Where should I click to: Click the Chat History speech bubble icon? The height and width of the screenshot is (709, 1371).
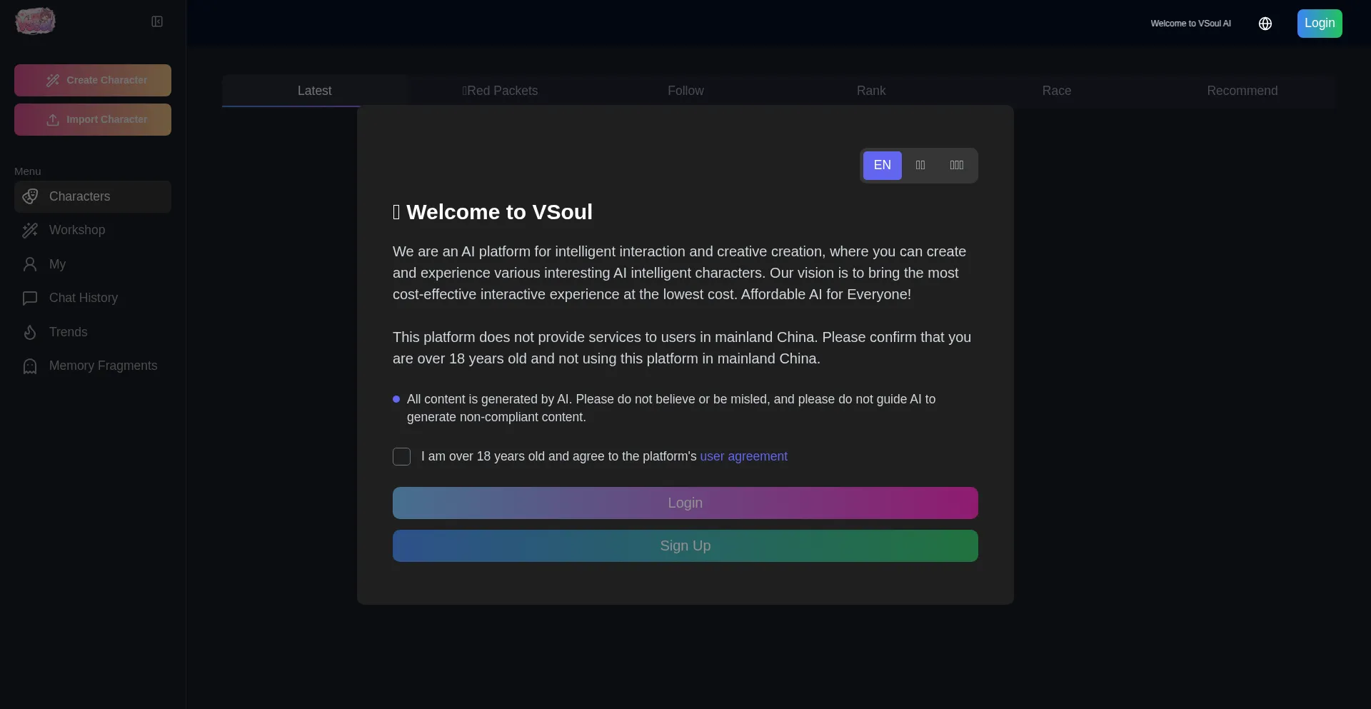(30, 298)
